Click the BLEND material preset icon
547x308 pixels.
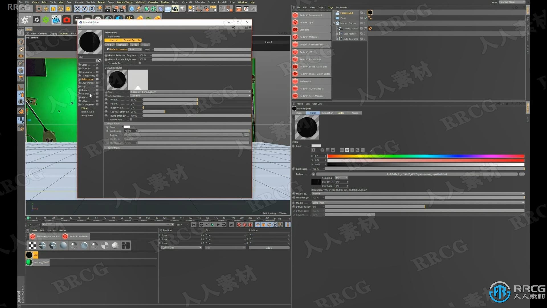click(42, 245)
